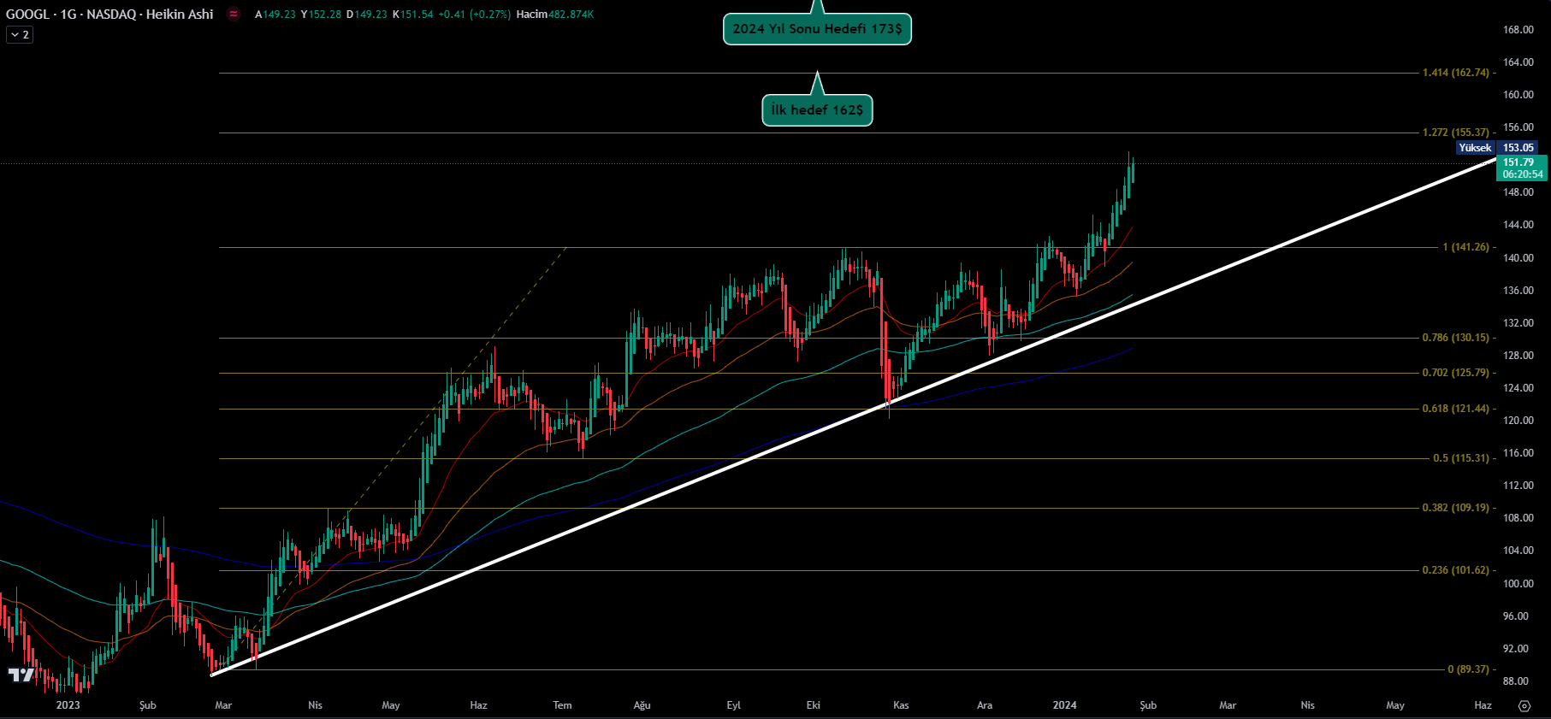Select the Fibonacci level 0.618 (121.44) label
Screen dimensions: 1551x719
[x=1456, y=409]
